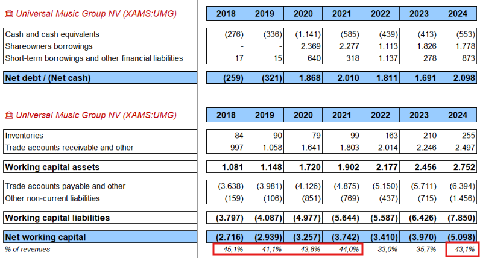Select the Inventories value 255
480x258 pixels.
pyautogui.click(x=469, y=135)
